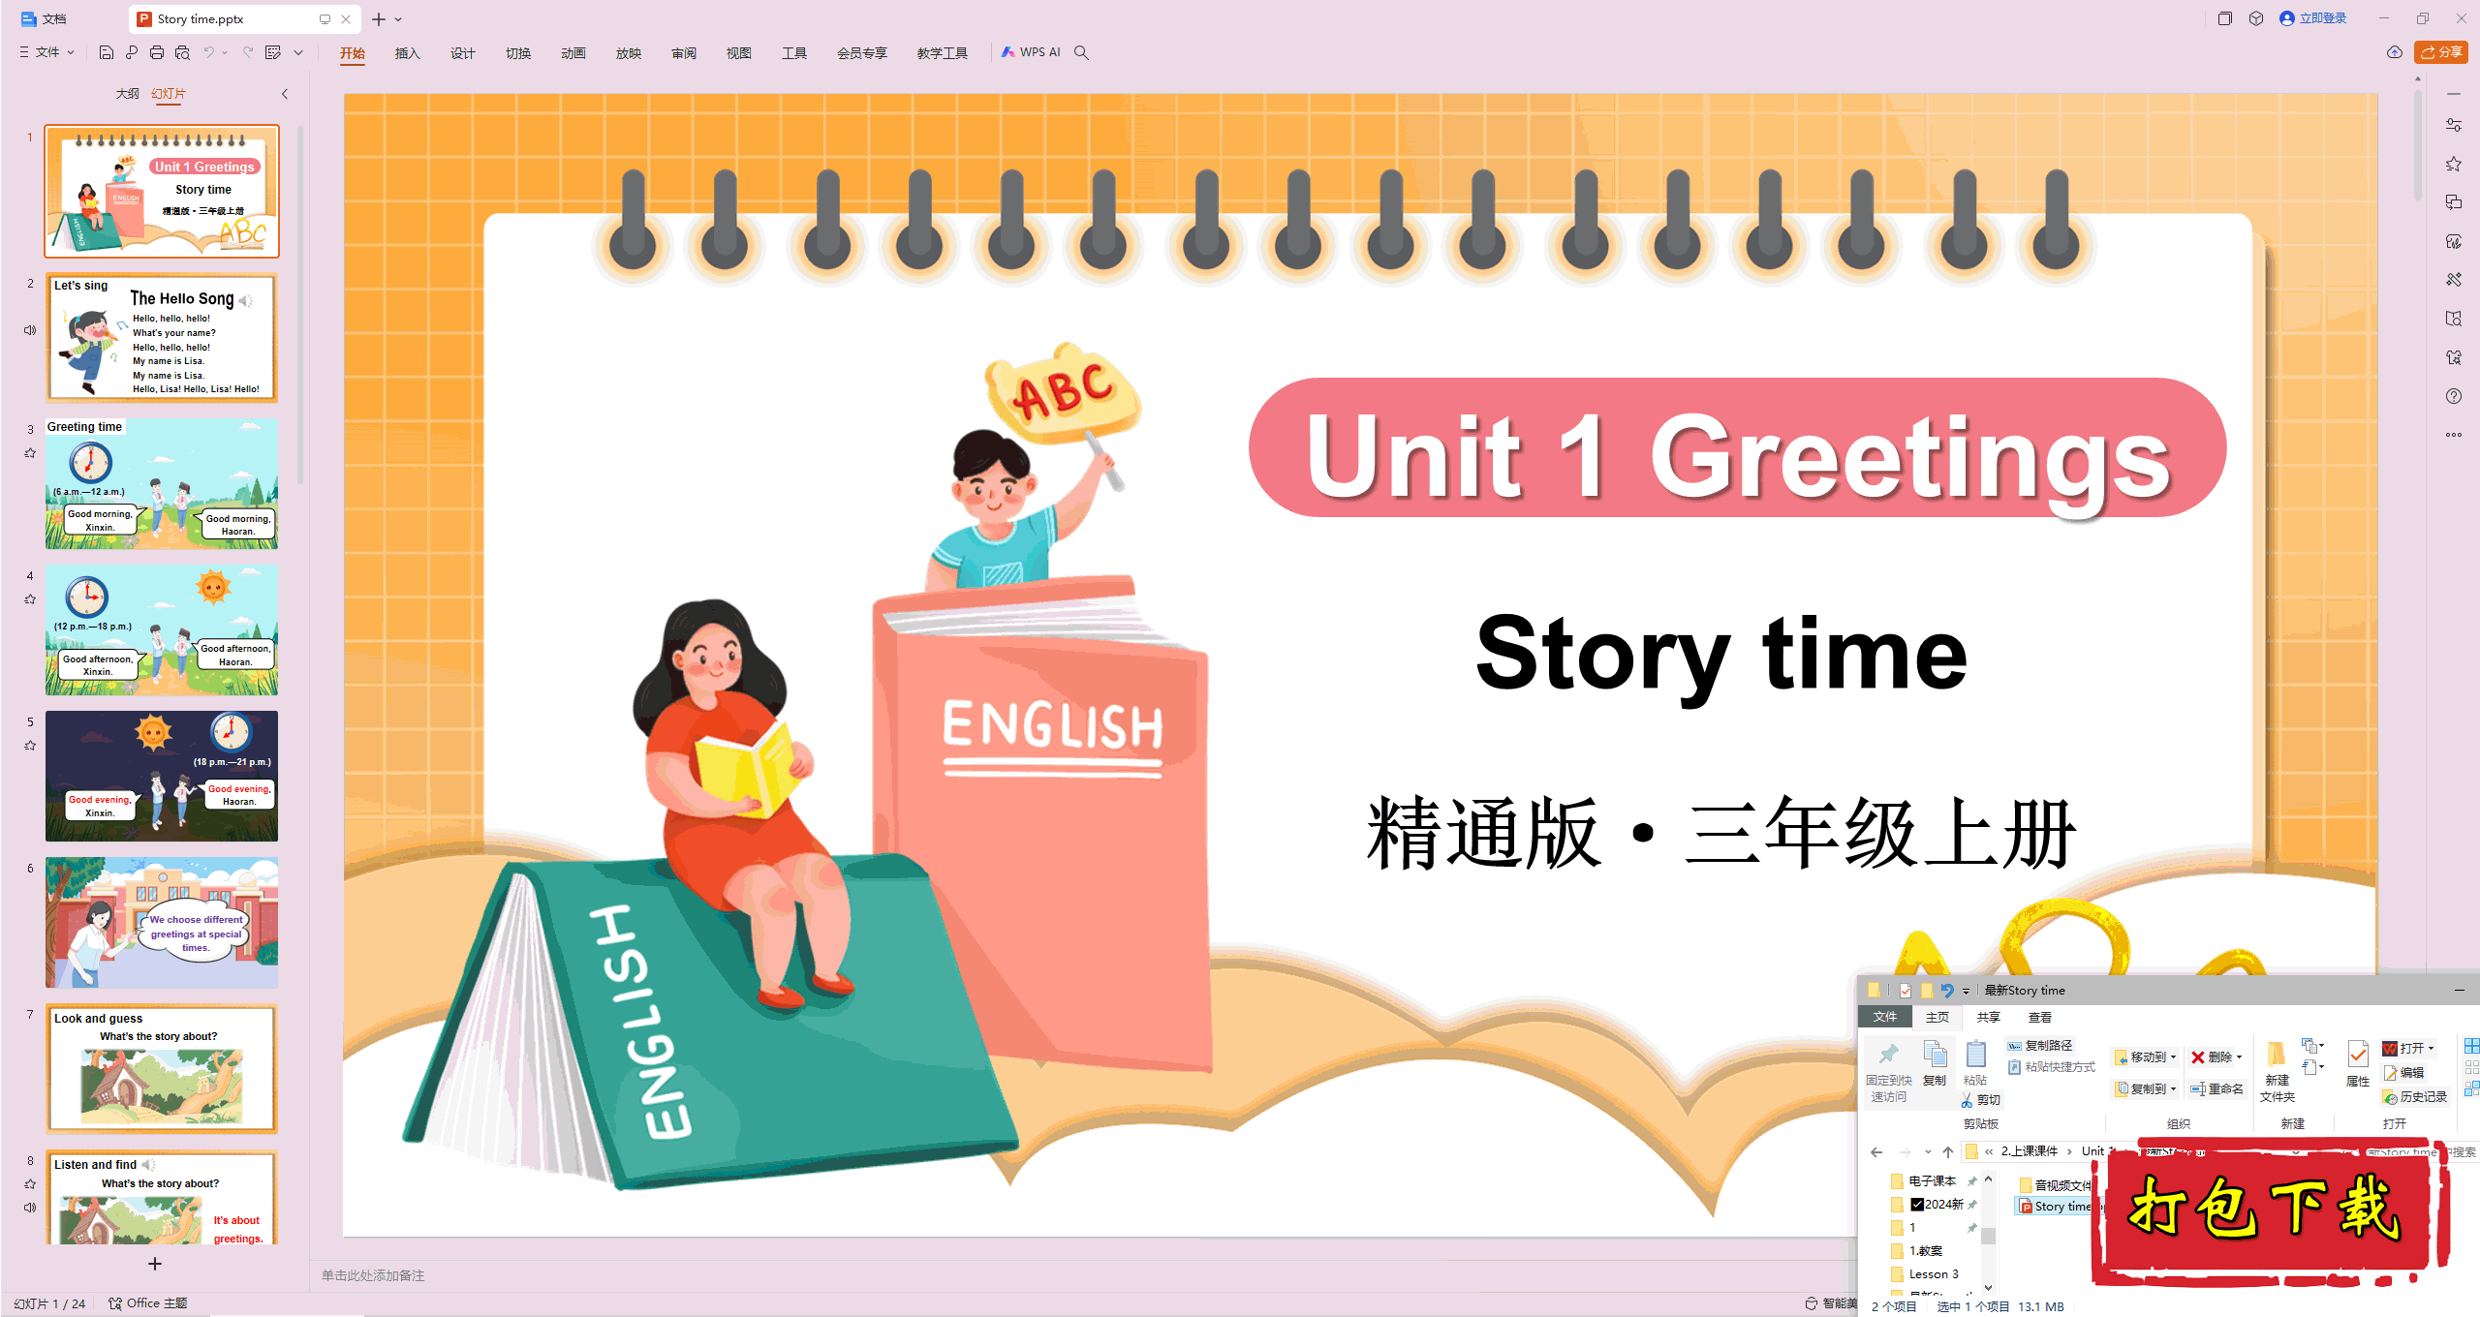Open Print Preview icon in quick toolbar
Image resolution: width=2480 pixels, height=1317 pixels.
[182, 52]
